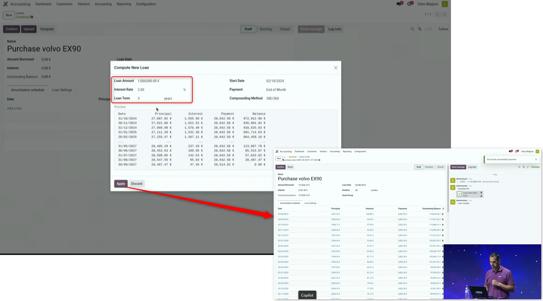
Task: Click Confirm in the background loan form
Action: click(x=11, y=29)
